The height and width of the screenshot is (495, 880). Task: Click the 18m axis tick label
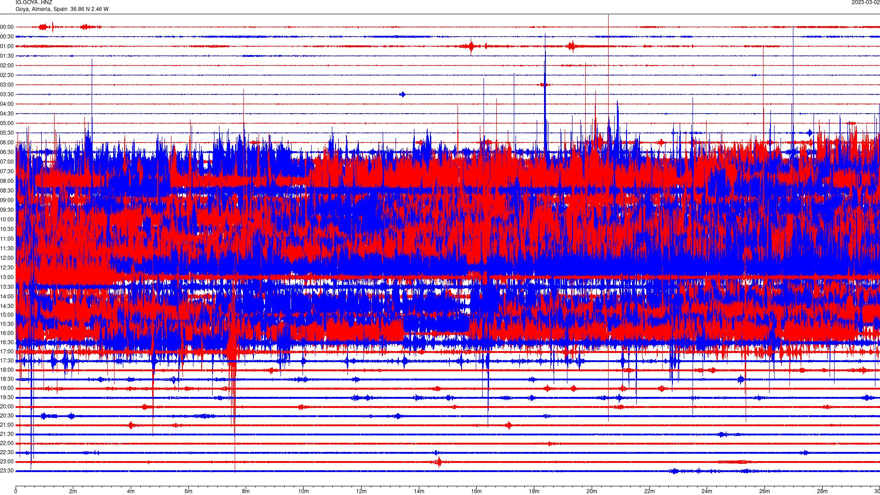[534, 491]
